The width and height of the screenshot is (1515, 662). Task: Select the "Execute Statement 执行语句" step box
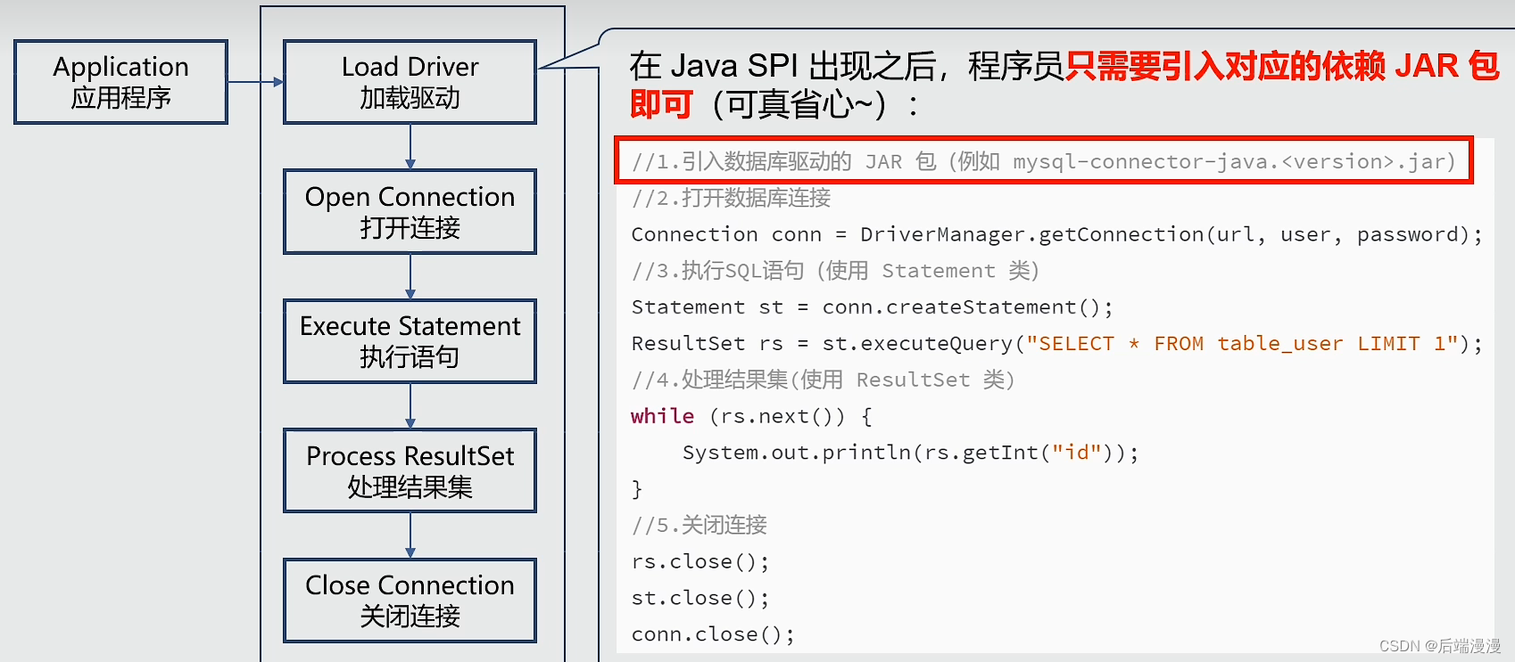click(x=410, y=341)
